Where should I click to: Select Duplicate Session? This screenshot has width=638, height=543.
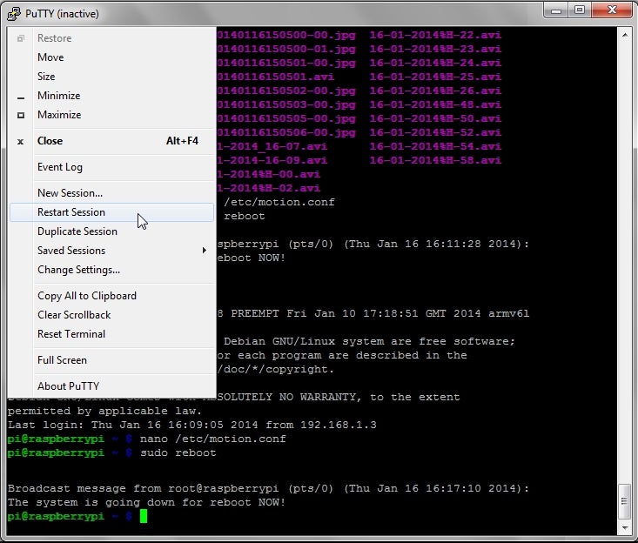click(112, 231)
